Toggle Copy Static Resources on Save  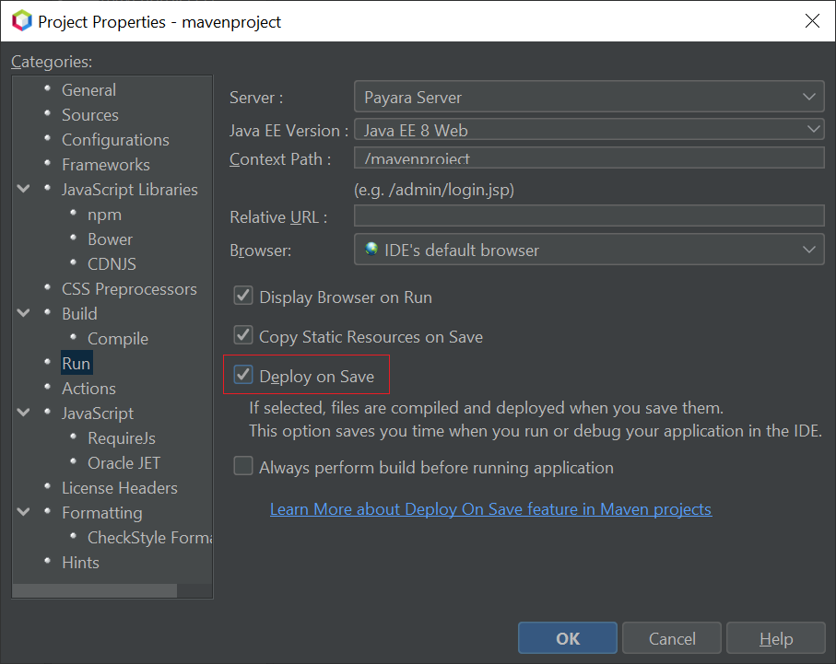(243, 336)
